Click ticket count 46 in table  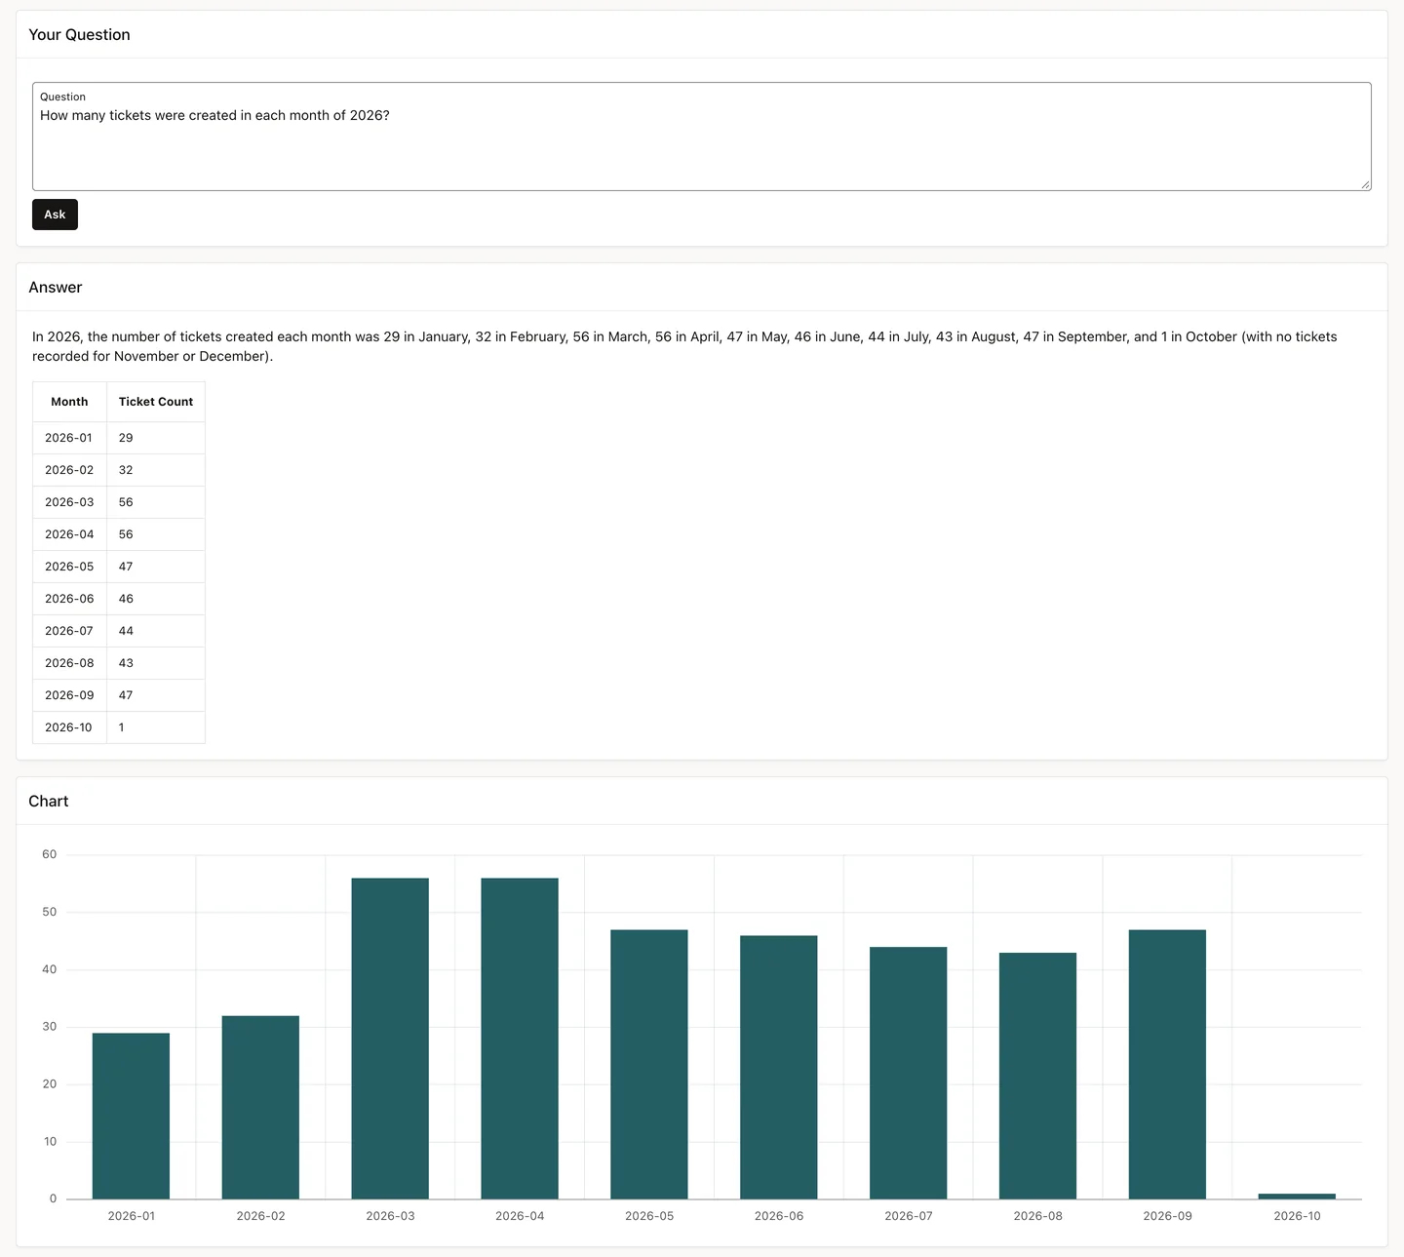click(x=156, y=599)
